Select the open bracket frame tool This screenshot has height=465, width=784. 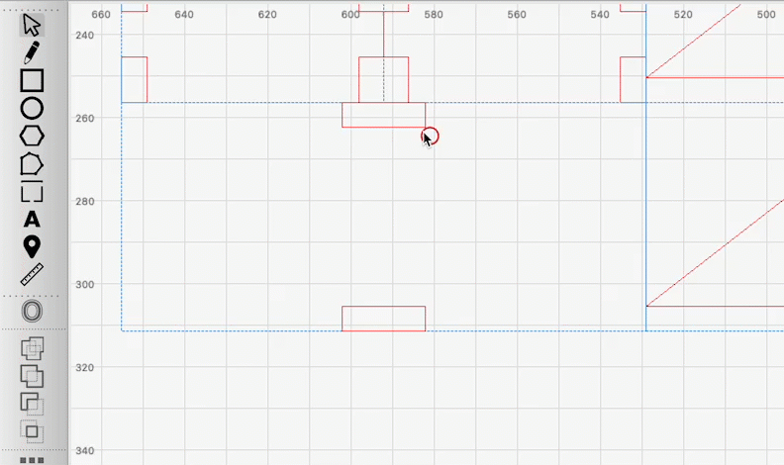tap(32, 191)
